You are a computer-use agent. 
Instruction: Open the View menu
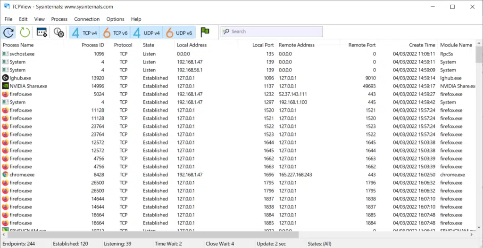click(40, 19)
